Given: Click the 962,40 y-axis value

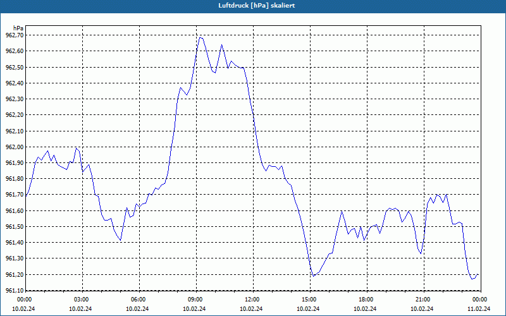Looking at the screenshot, I should (15, 83).
